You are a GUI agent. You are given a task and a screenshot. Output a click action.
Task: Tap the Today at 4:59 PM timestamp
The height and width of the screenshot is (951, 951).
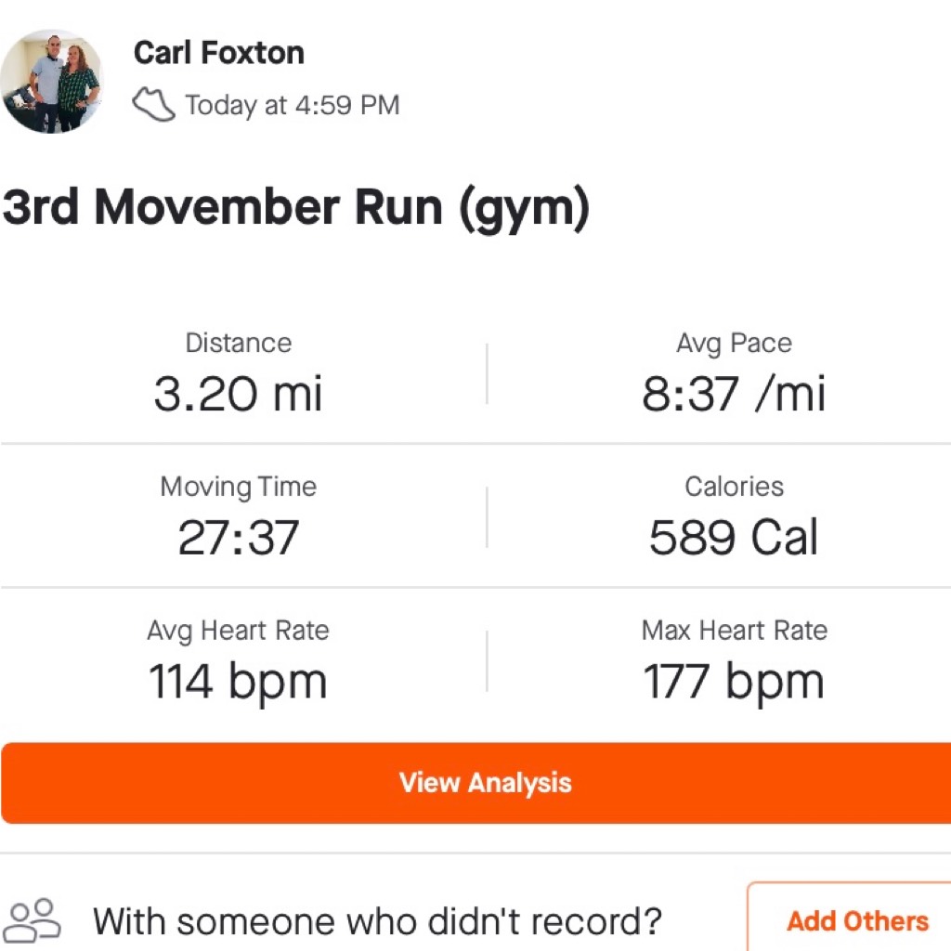coord(293,105)
